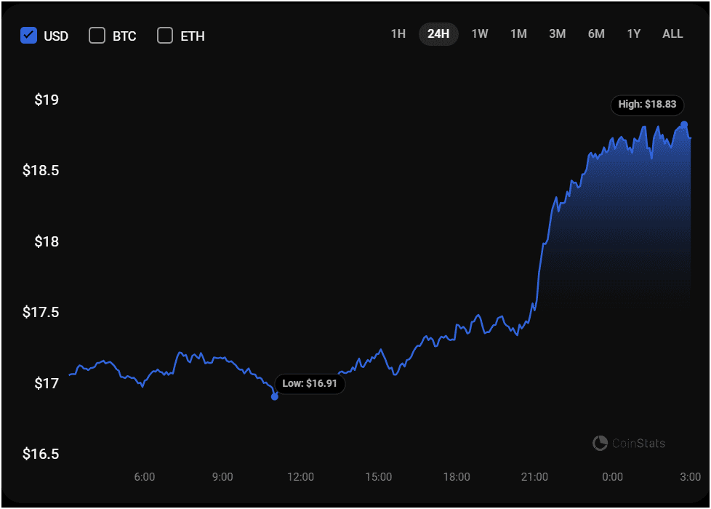Uncheck the USD currency checkbox

tap(28, 35)
